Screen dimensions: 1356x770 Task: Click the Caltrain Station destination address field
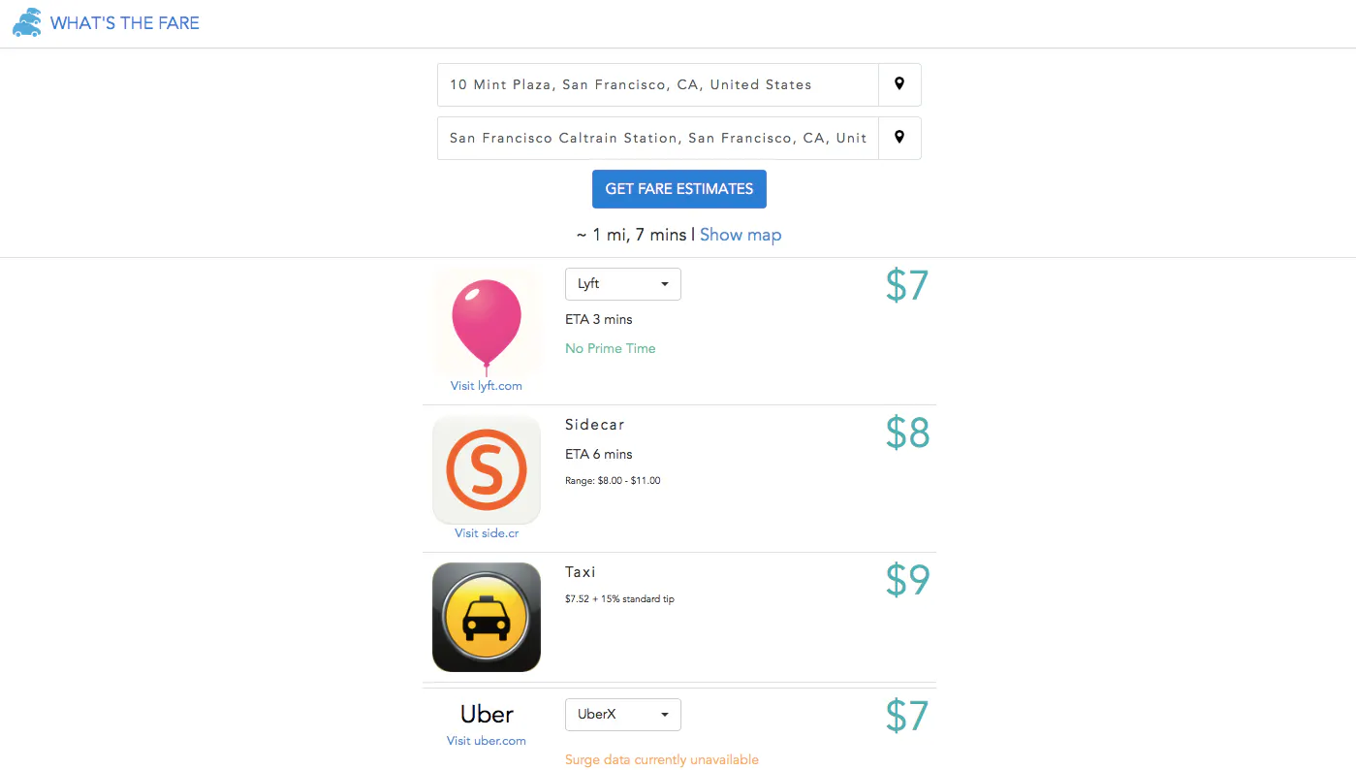[658, 138]
